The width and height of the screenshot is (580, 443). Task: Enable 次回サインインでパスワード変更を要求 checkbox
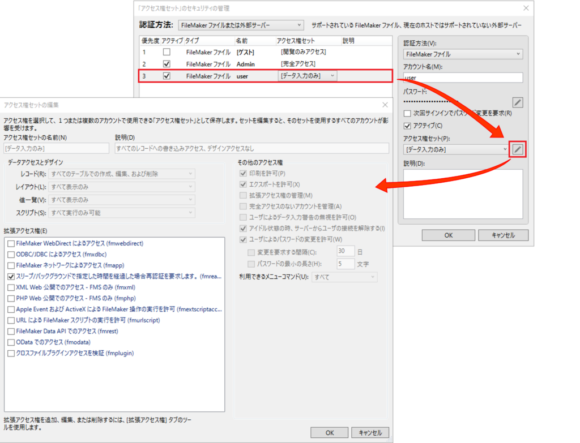click(x=407, y=113)
